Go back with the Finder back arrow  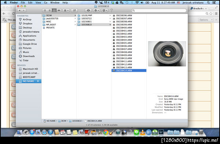(19, 10)
